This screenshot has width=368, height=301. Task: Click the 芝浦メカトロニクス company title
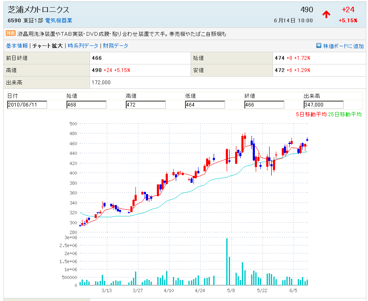tap(39, 10)
